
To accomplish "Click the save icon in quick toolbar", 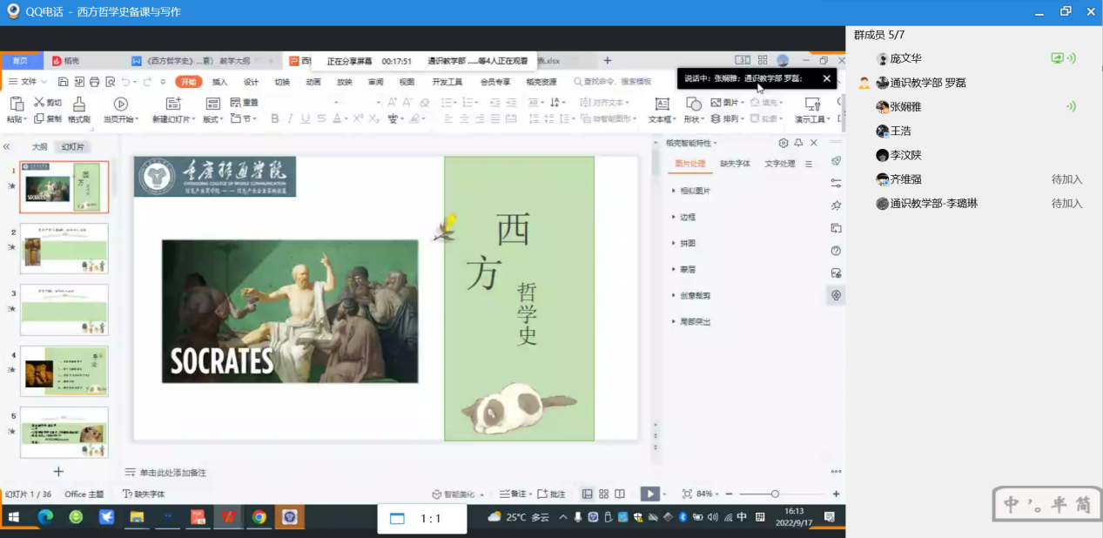I will click(64, 82).
